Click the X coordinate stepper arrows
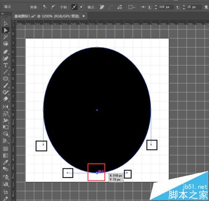 tap(155, 7)
